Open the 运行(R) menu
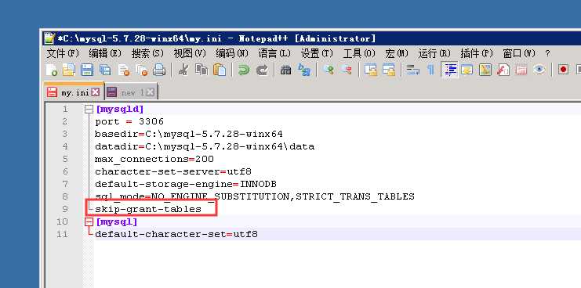This screenshot has width=581, height=288. [x=434, y=53]
